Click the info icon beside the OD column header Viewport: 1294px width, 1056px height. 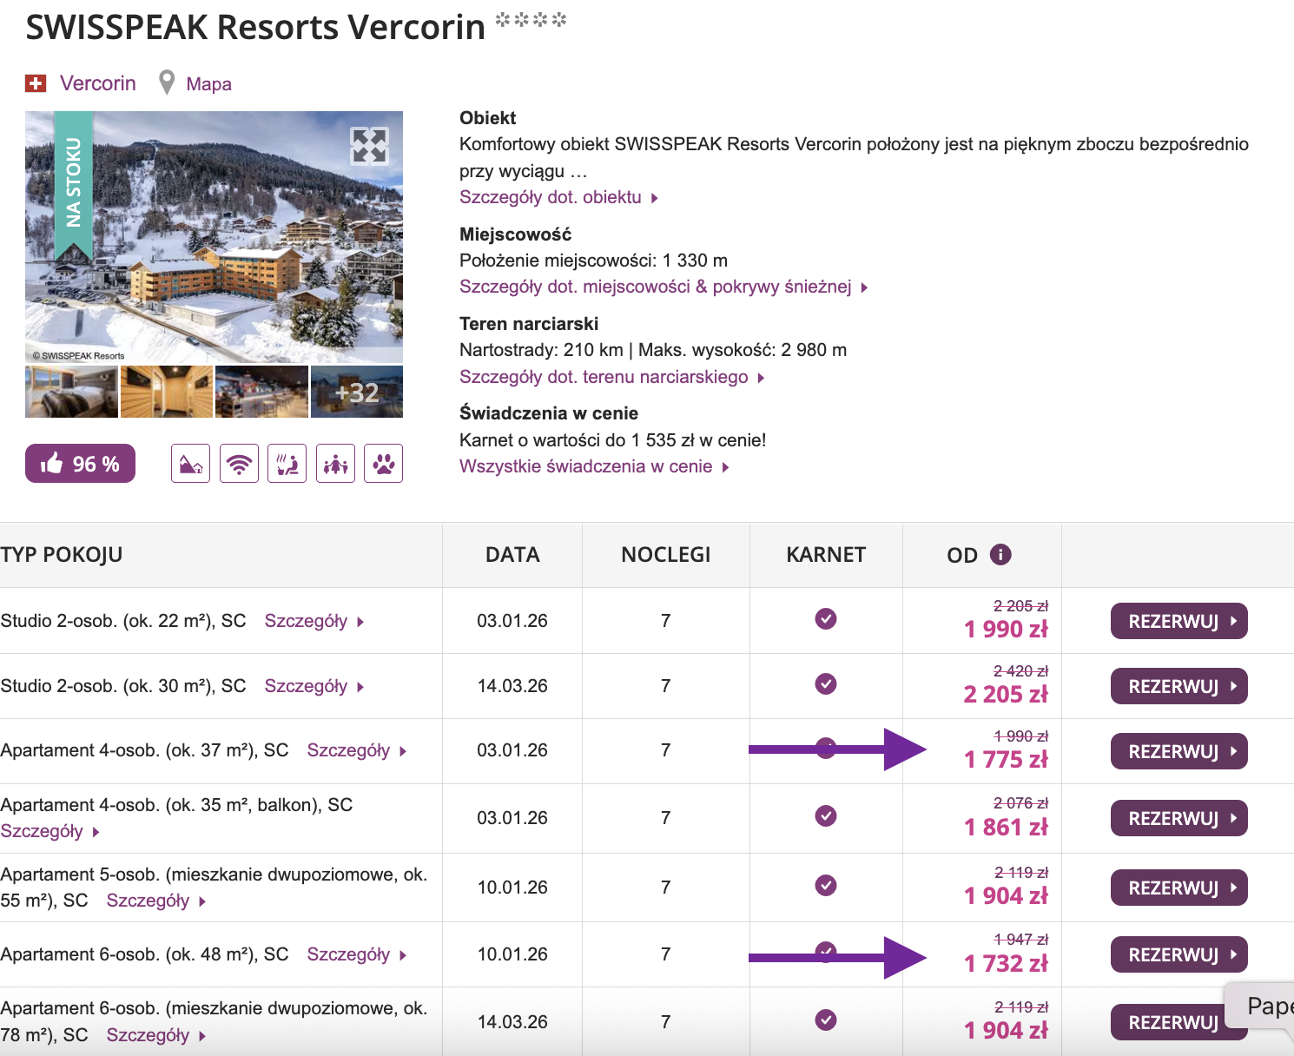click(x=1001, y=554)
